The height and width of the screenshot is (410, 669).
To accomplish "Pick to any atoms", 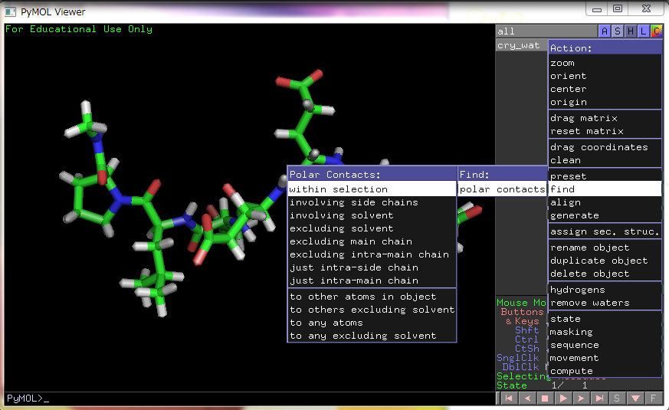I will pos(372,323).
